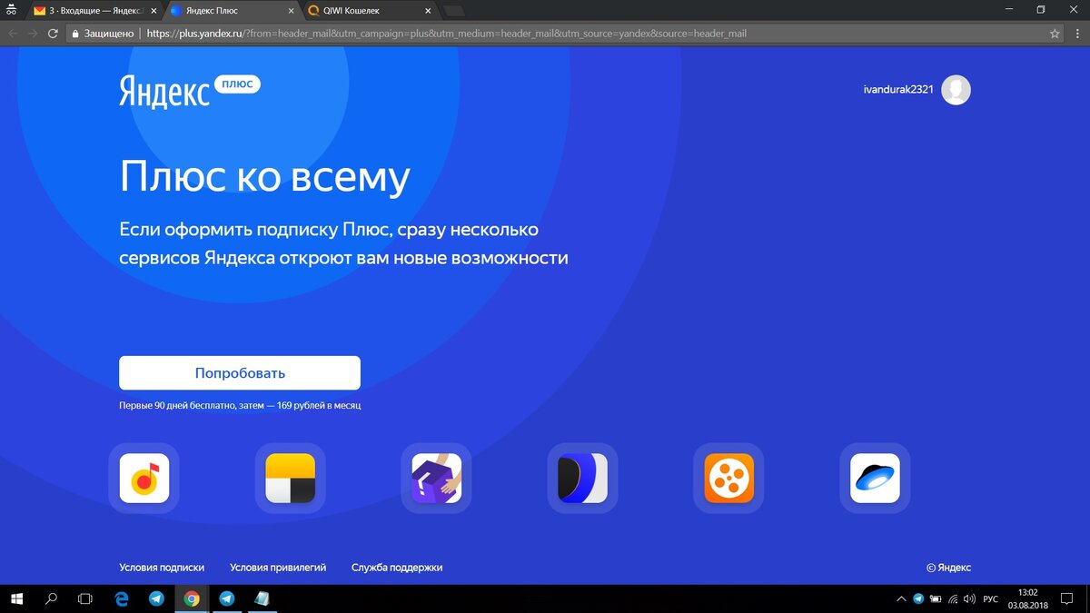Click the battery tray icon
This screenshot has width=1090, height=613.
point(935,599)
